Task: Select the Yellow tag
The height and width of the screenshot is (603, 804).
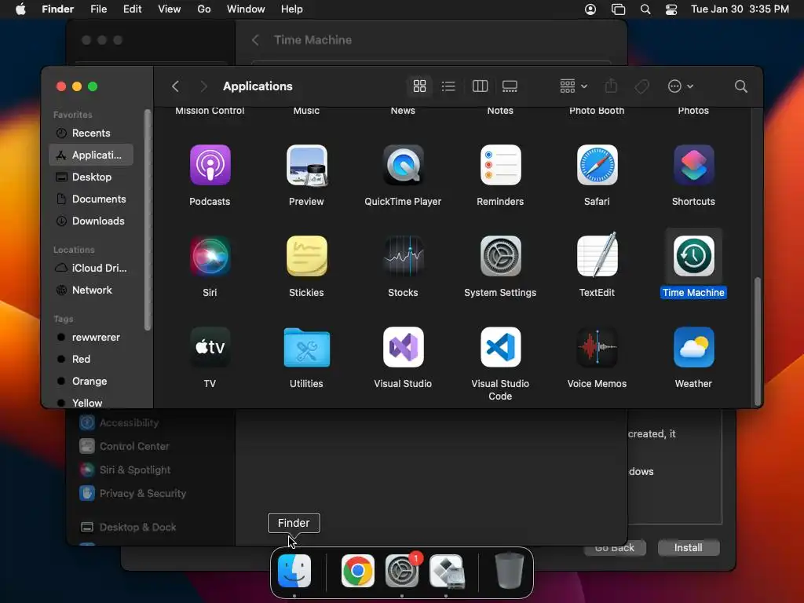Action: [x=91, y=403]
